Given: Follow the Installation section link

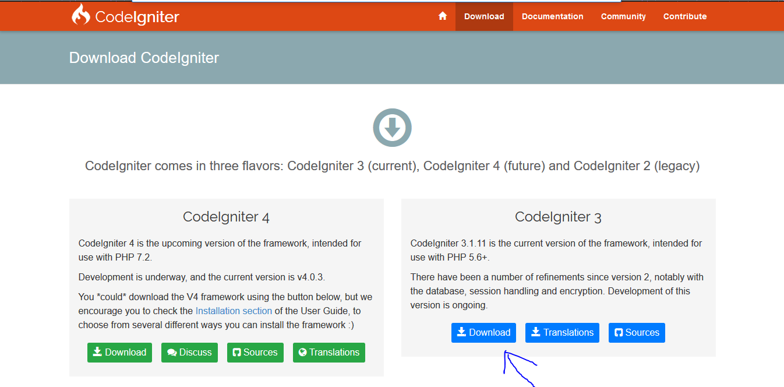Looking at the screenshot, I should 234,311.
